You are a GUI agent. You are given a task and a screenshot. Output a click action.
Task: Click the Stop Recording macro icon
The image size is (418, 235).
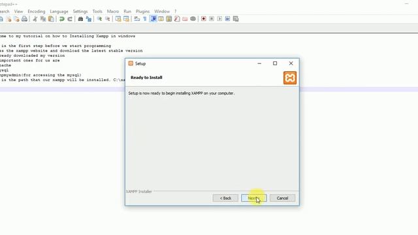pos(212,19)
